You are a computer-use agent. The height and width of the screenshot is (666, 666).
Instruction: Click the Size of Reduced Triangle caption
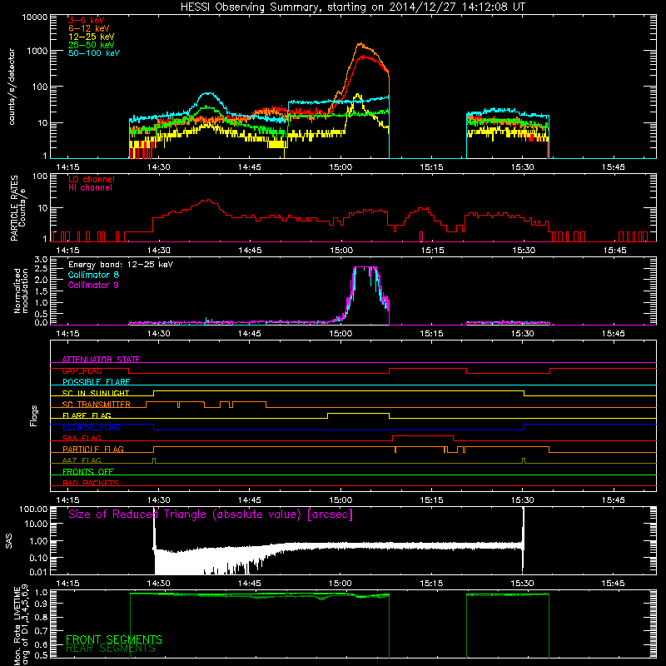click(211, 514)
